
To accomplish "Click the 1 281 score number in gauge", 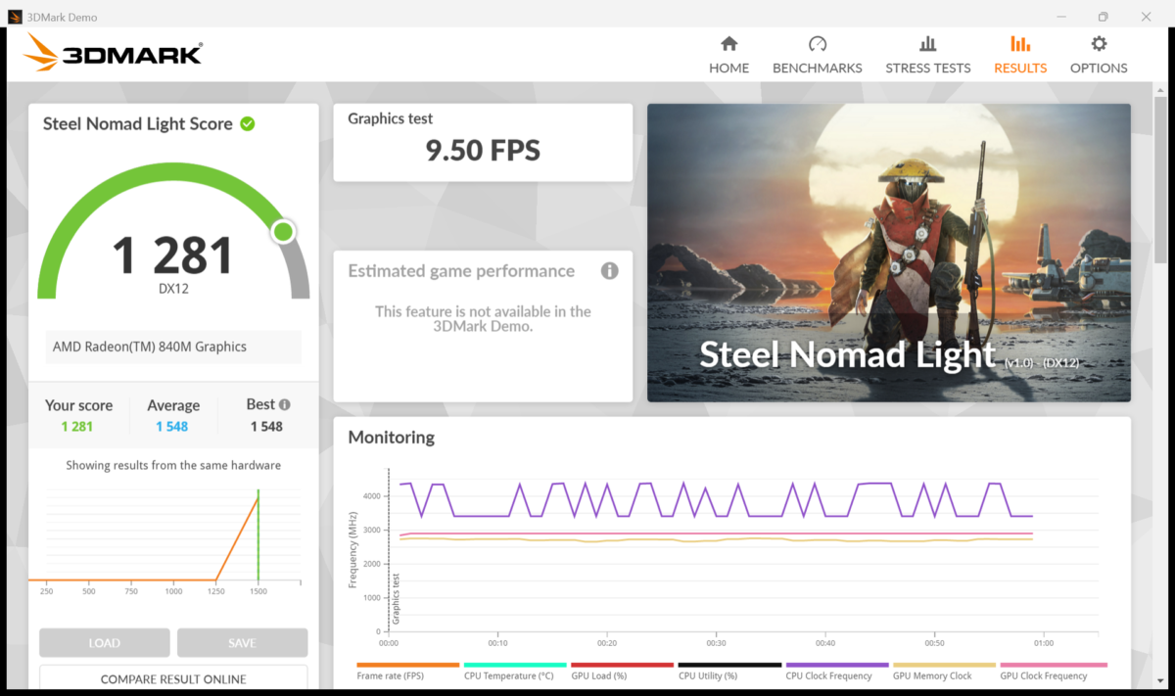I will 173,255.
